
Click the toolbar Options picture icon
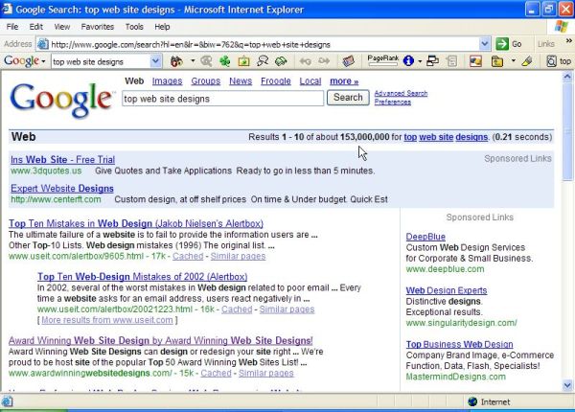[x=475, y=61]
